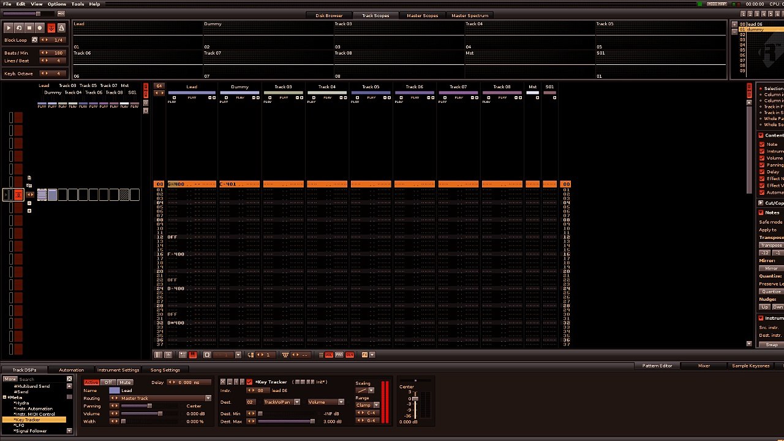This screenshot has height=441, width=784.
Task: Expand the Cut/Copy section
Action: [x=761, y=203]
